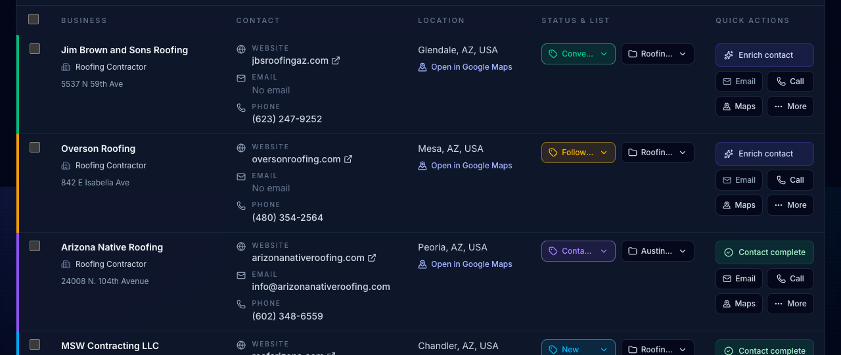Click the external link icon beside jbsroofingaz.com
The image size is (841, 355).
[336, 60]
